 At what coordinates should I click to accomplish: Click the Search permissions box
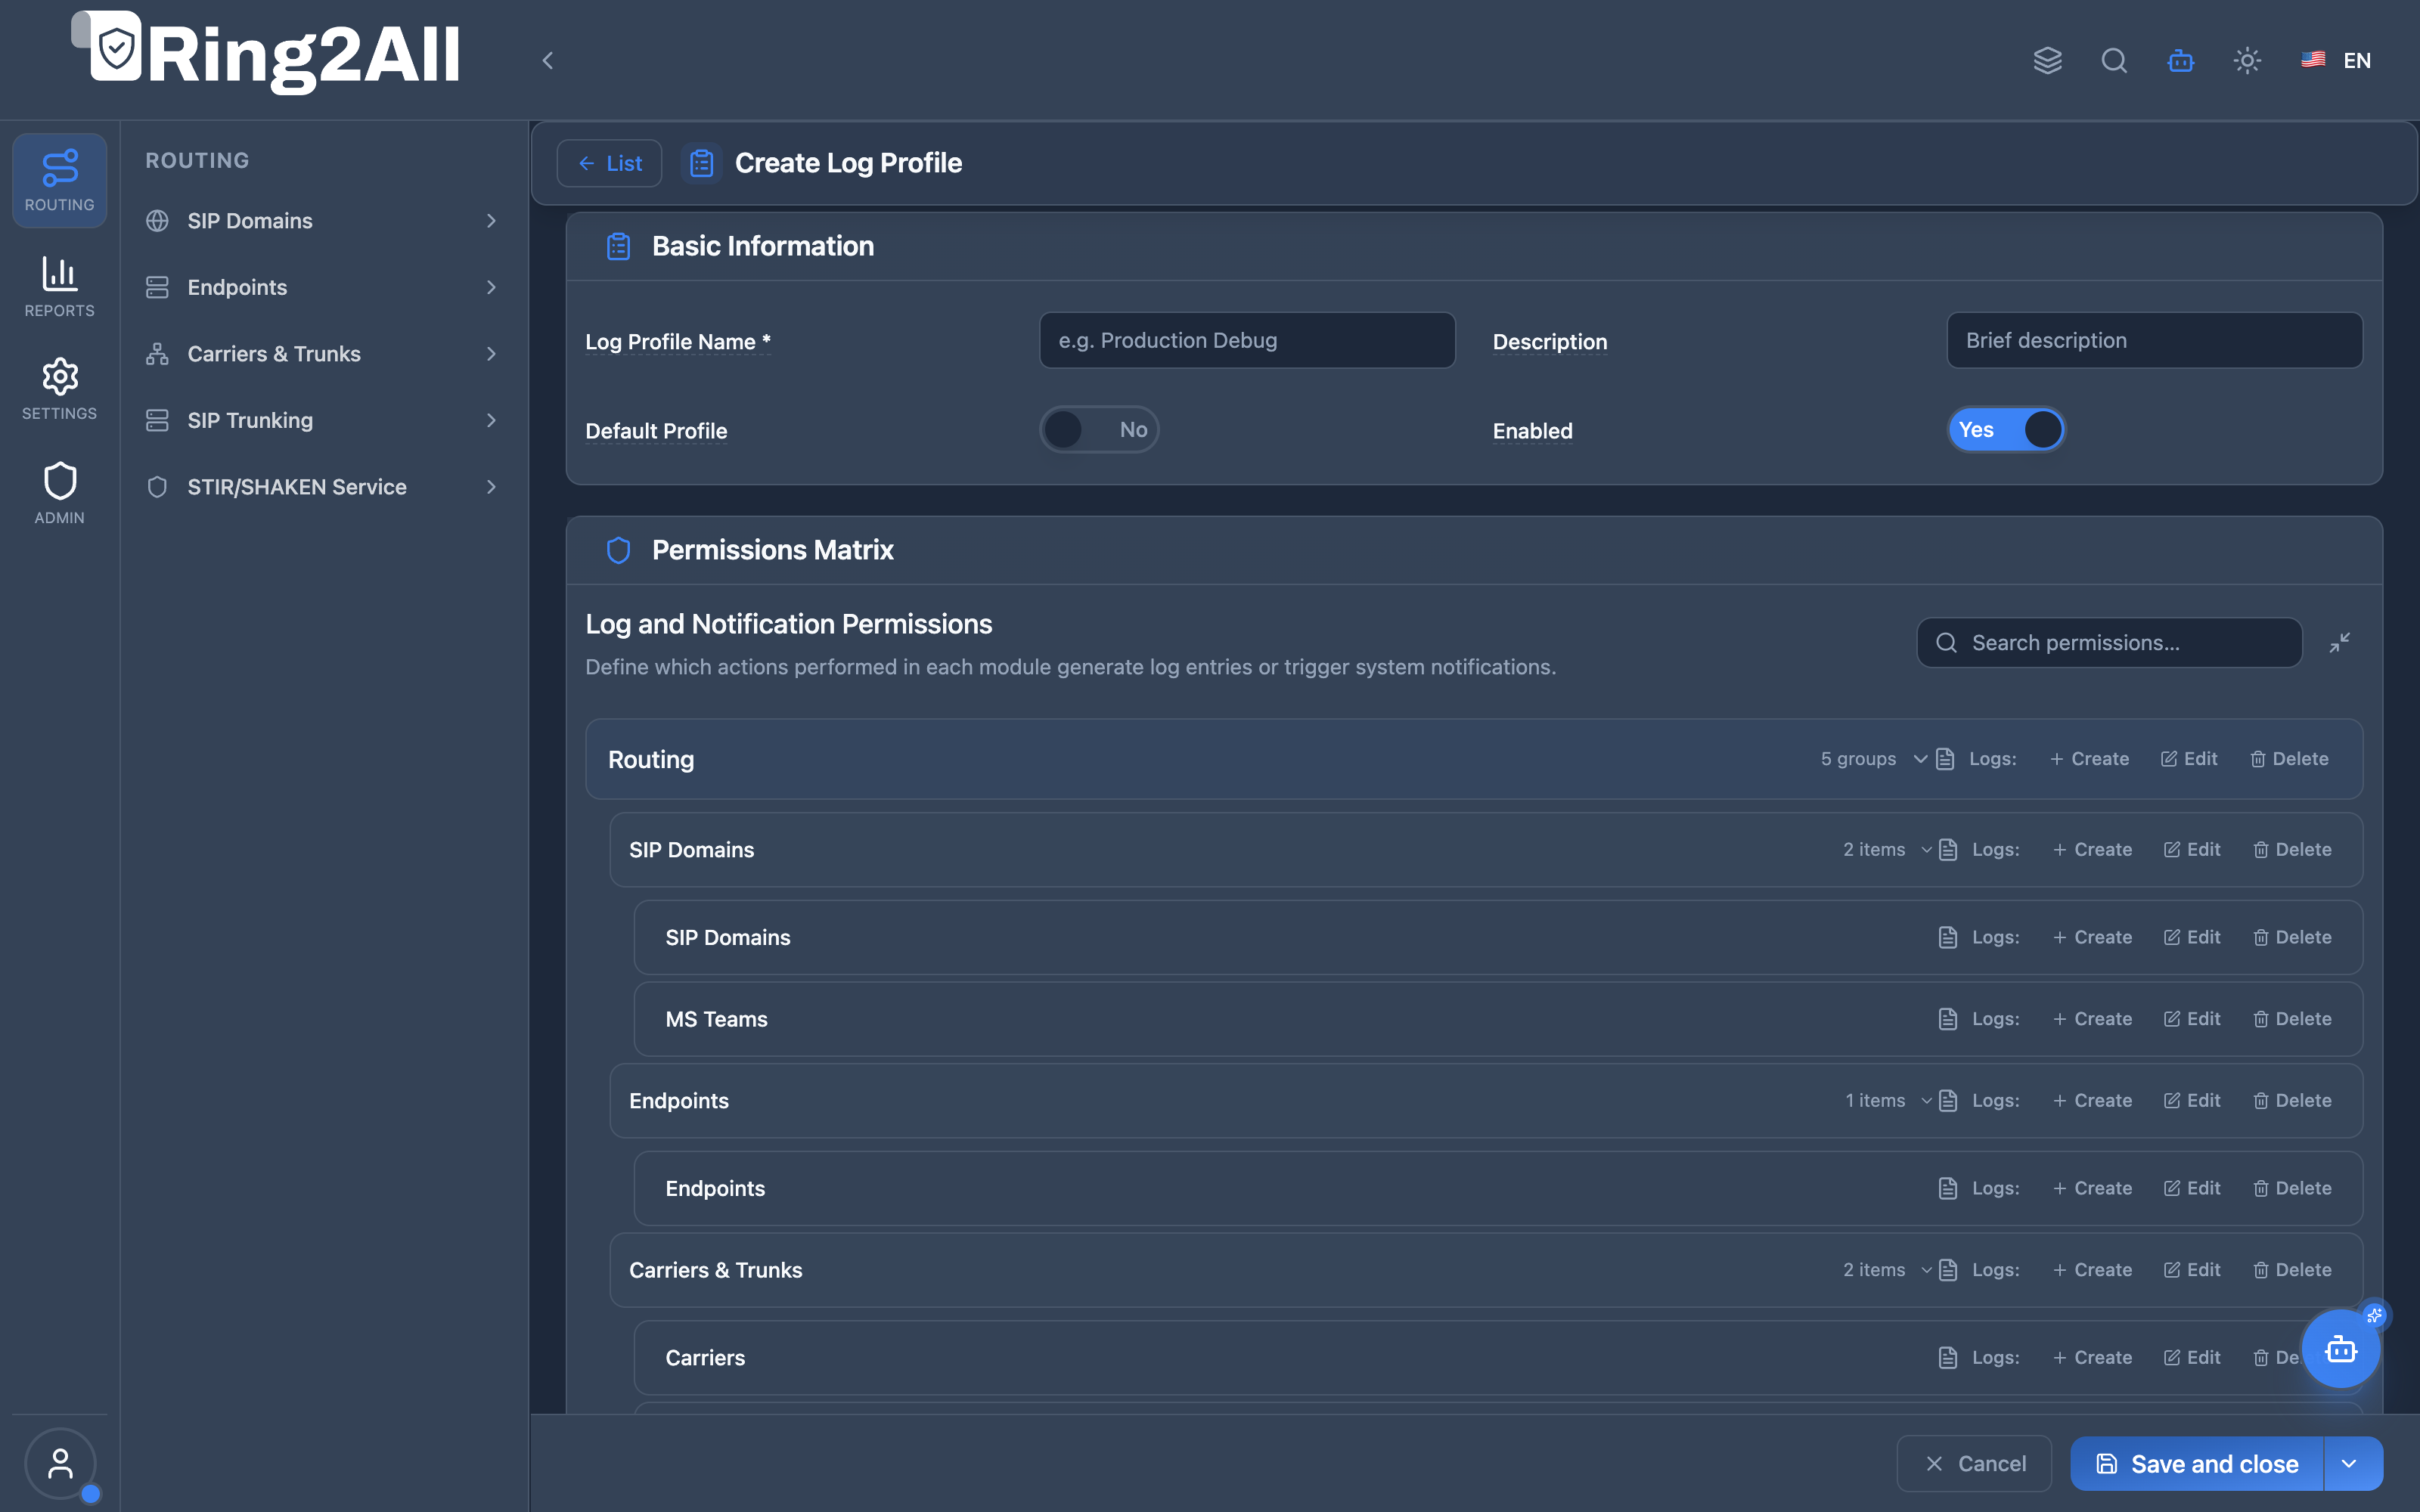click(x=2109, y=642)
